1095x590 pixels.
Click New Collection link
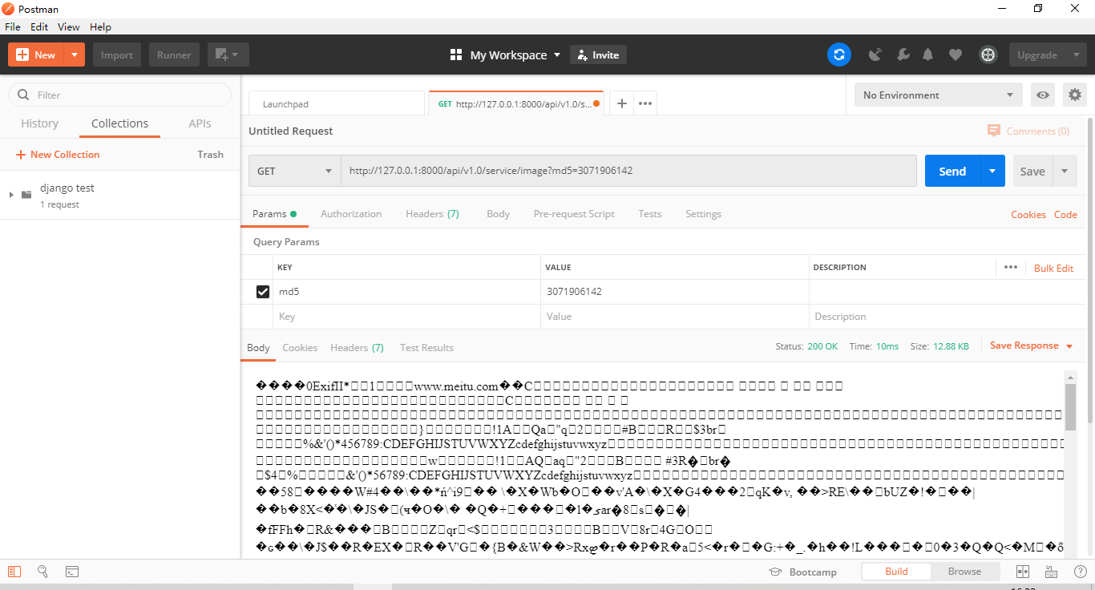point(58,155)
